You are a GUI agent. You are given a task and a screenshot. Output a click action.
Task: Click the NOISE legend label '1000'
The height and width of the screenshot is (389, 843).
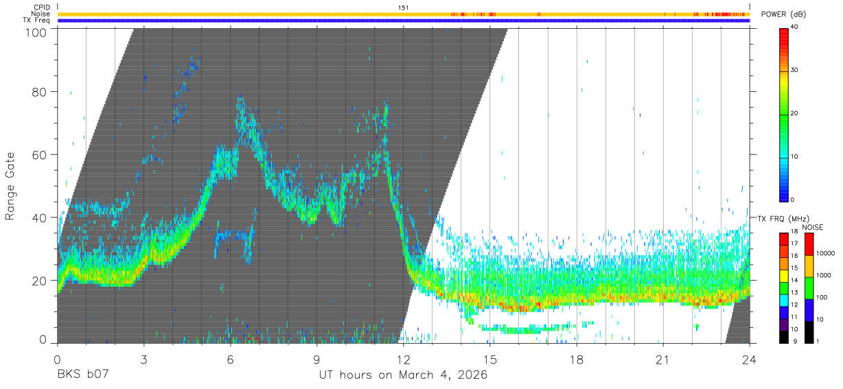pyautogui.click(x=824, y=275)
